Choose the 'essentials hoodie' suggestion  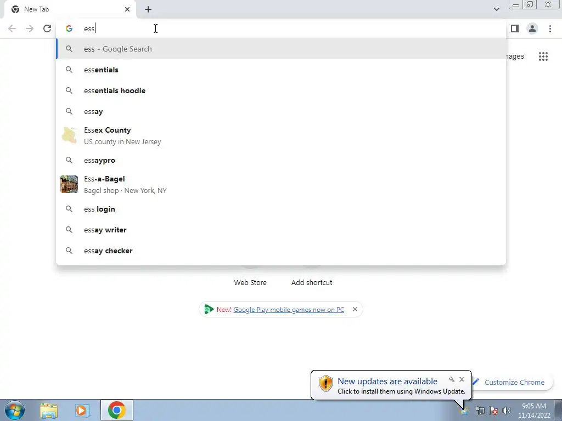(281, 90)
